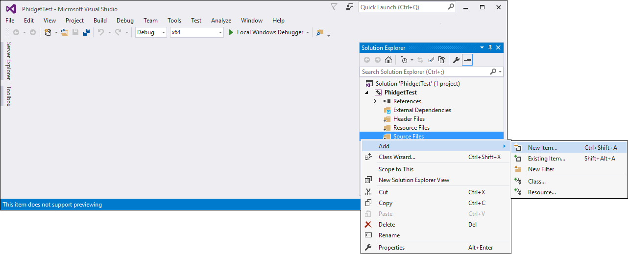
Task: Open the Undo history dropdown arrow
Action: tap(109, 32)
